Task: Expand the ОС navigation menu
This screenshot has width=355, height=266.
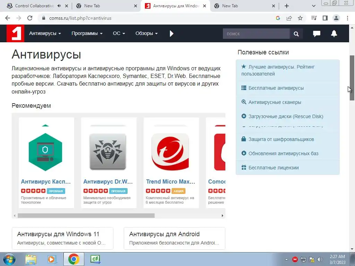Action: click(119, 34)
